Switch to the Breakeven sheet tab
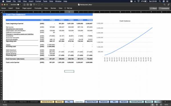 click(x=104, y=102)
